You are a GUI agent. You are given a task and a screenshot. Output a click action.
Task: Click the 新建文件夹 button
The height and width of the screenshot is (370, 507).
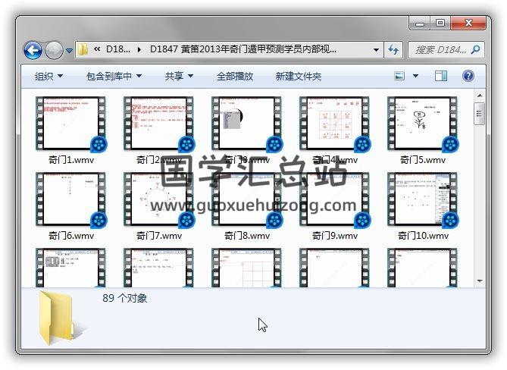(x=298, y=76)
